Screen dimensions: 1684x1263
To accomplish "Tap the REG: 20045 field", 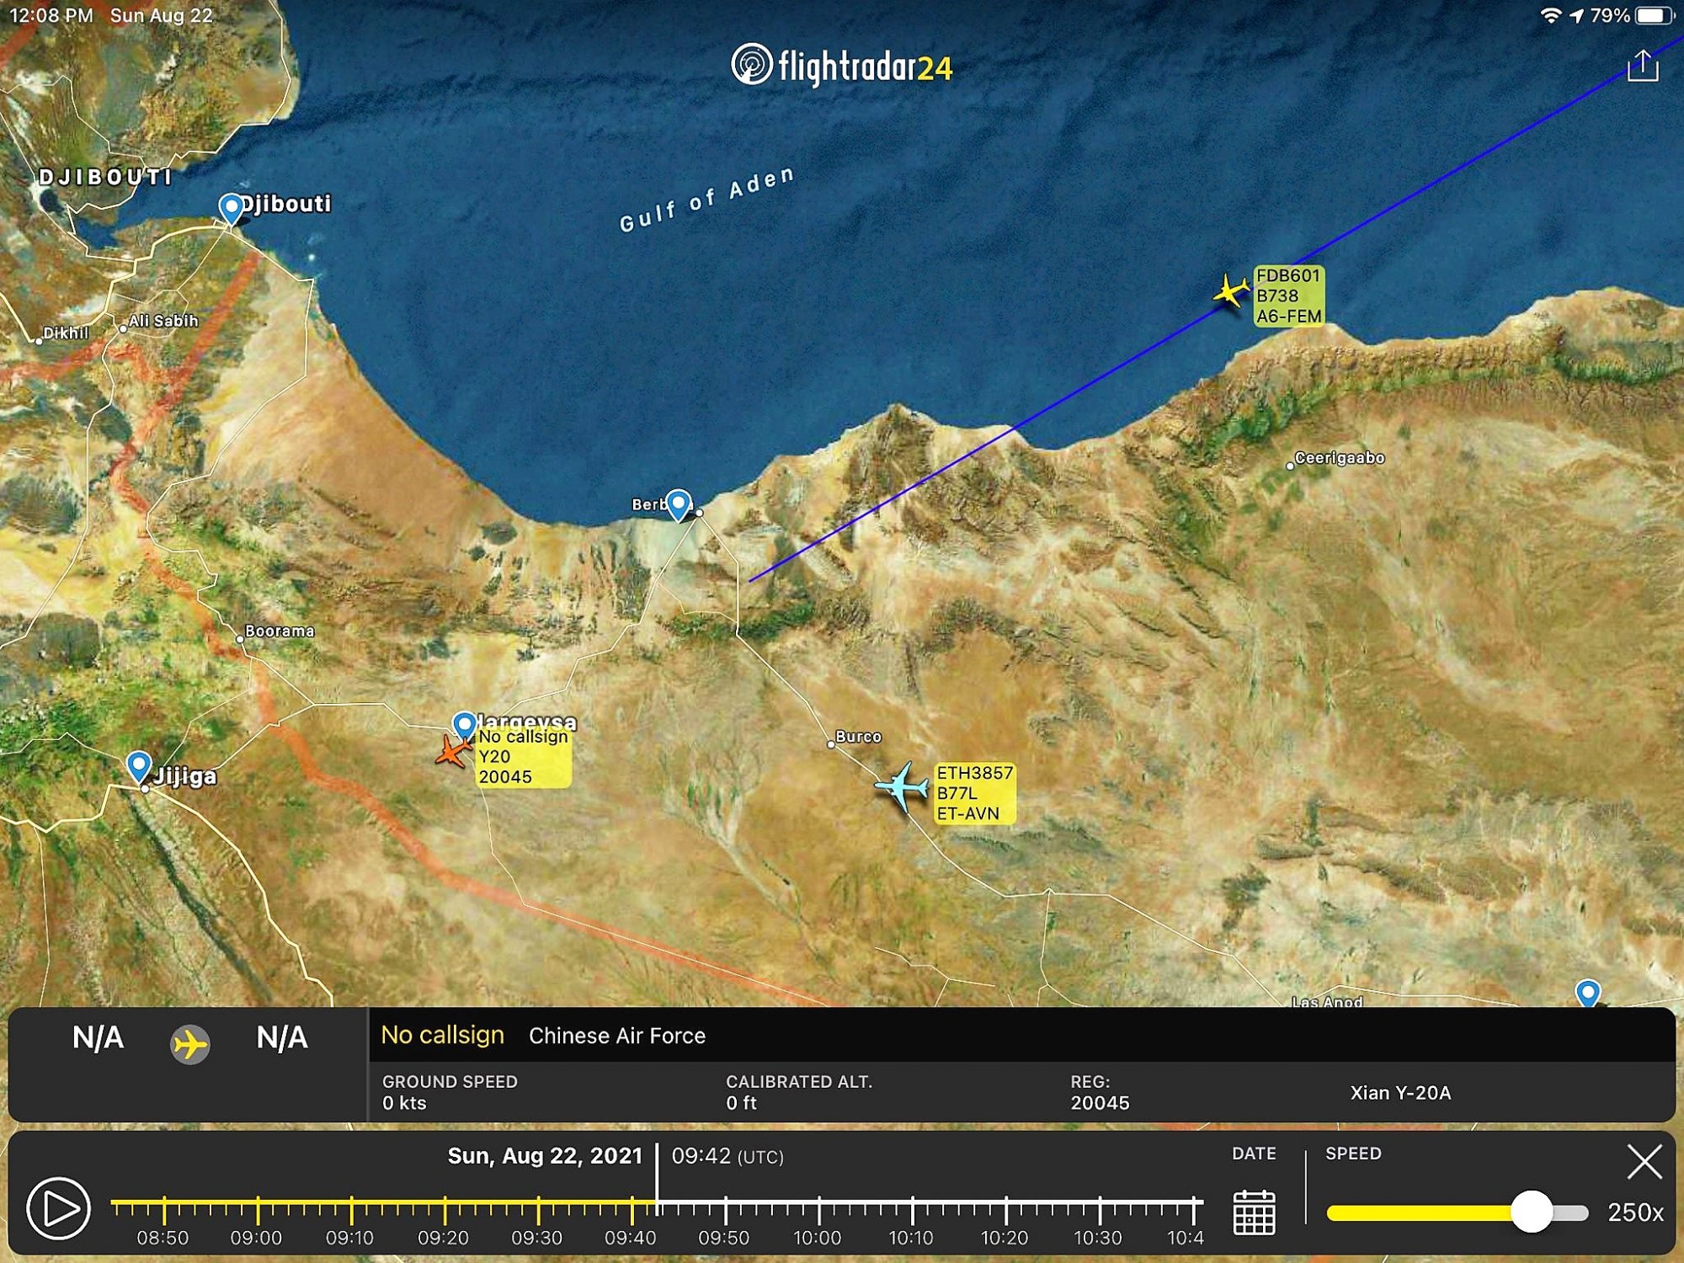I will click(1100, 1092).
